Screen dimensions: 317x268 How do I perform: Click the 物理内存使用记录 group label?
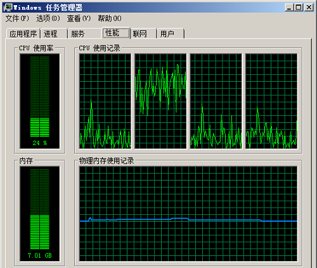107,160
